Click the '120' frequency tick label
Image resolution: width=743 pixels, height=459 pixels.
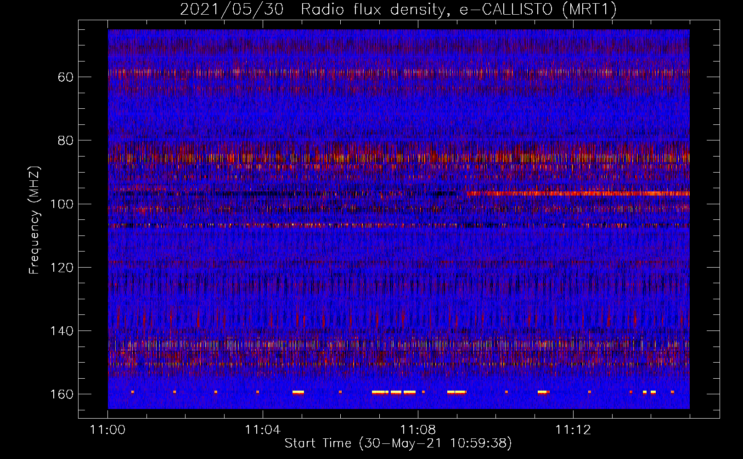pyautogui.click(x=62, y=268)
